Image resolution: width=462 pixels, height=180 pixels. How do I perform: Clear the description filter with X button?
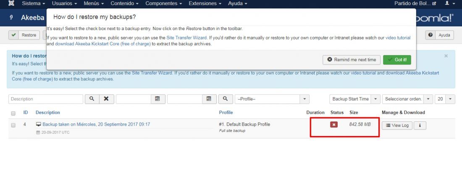(x=106, y=99)
